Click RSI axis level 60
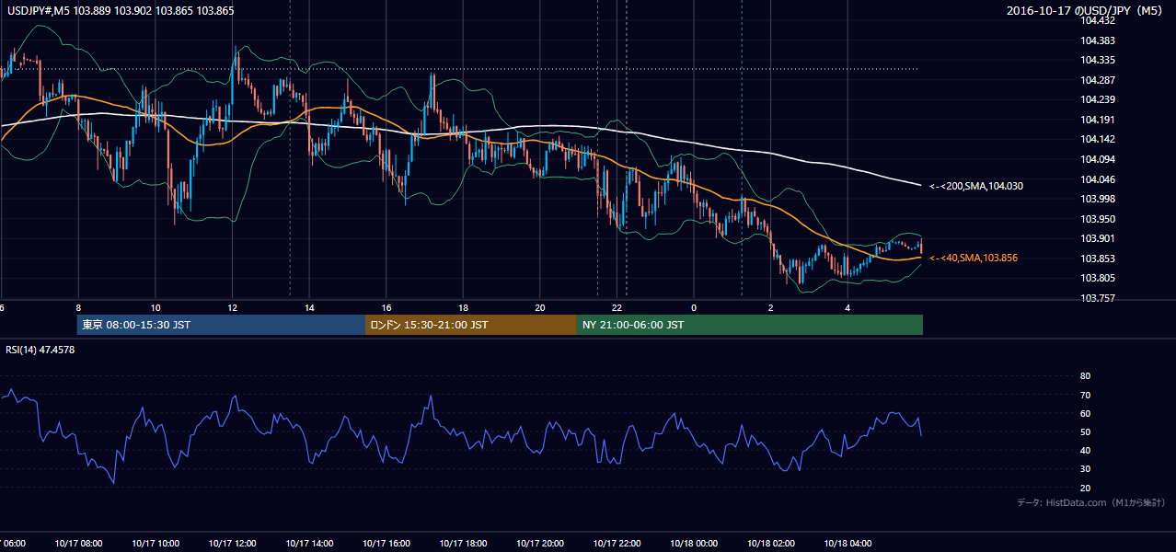1176x552 pixels. [x=1085, y=413]
